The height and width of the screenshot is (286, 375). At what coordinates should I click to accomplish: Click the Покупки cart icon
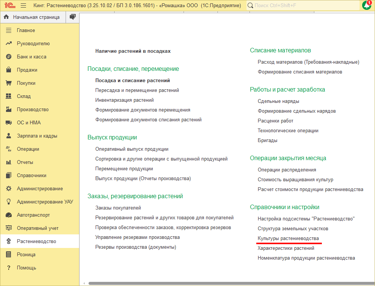9,83
